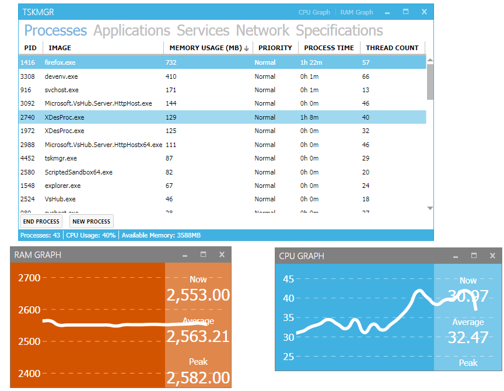This screenshot has width=504, height=391.
Task: Click the scroll down arrow of the process list
Action: tap(430, 208)
